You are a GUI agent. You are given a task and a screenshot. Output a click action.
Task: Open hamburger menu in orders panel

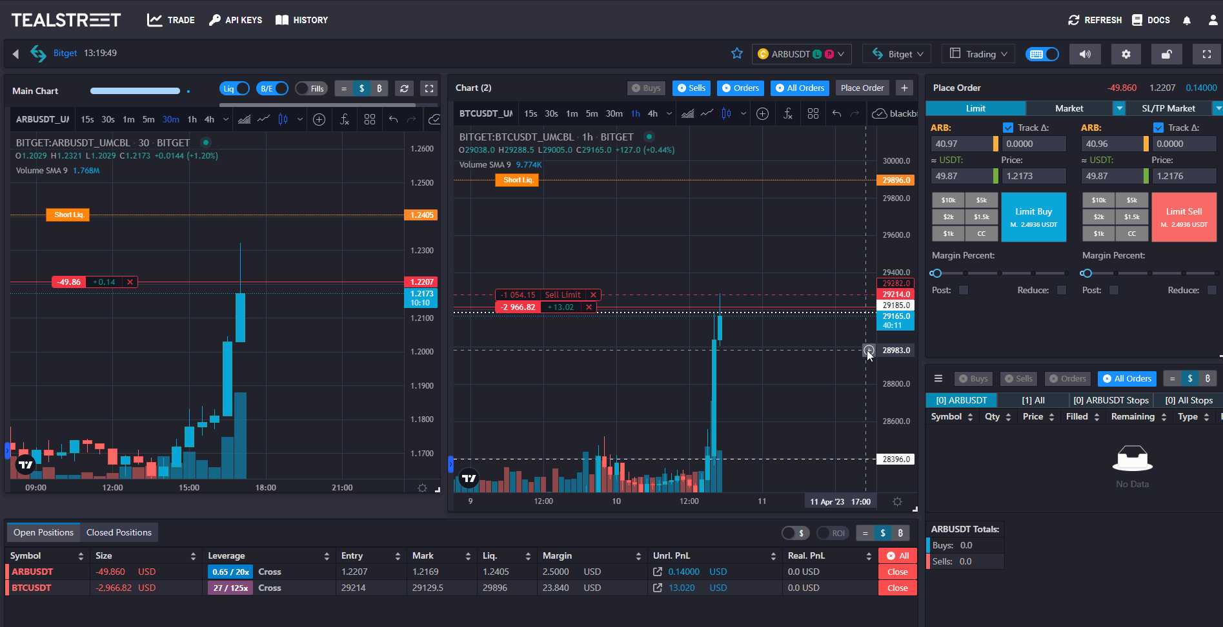click(x=938, y=378)
